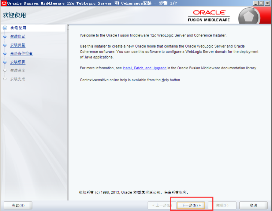This screenshot has width=272, height=211.
Task: Click the 下一步(N) next button
Action: (x=191, y=205)
